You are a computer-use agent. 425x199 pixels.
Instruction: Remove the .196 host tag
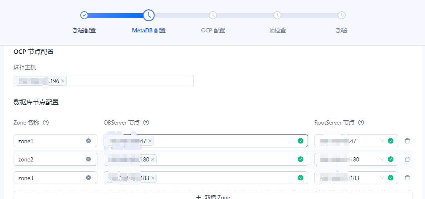click(x=63, y=81)
